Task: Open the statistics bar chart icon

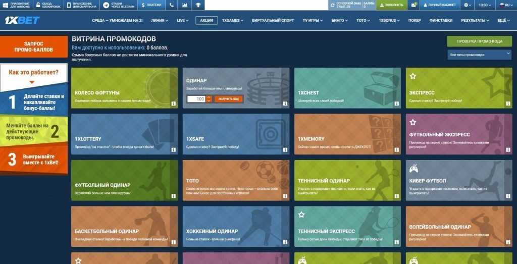Action: point(185,5)
